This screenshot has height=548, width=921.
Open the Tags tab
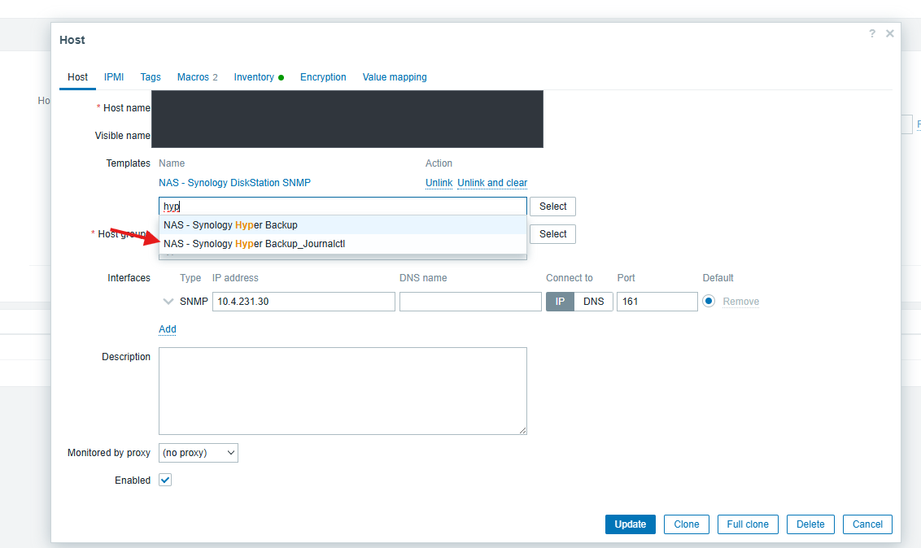151,77
